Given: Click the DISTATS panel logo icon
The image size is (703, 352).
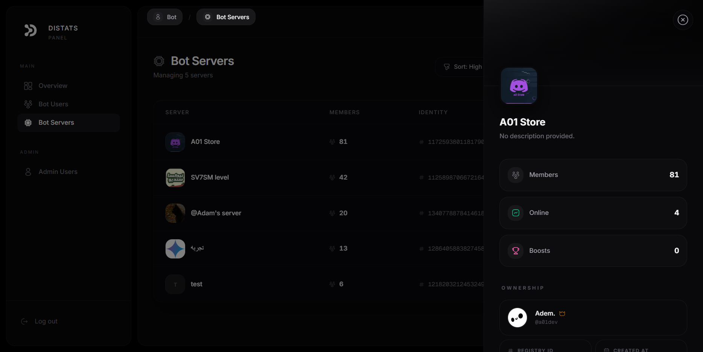Looking at the screenshot, I should click(30, 31).
